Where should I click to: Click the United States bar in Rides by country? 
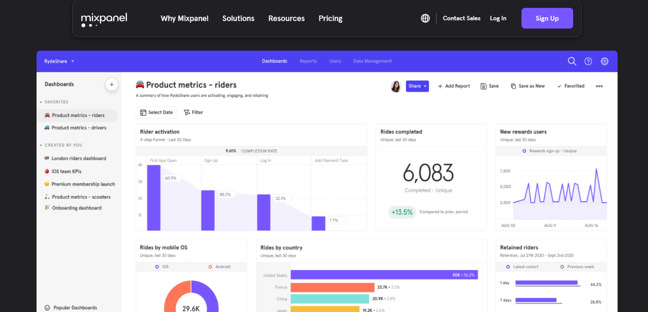click(384, 275)
